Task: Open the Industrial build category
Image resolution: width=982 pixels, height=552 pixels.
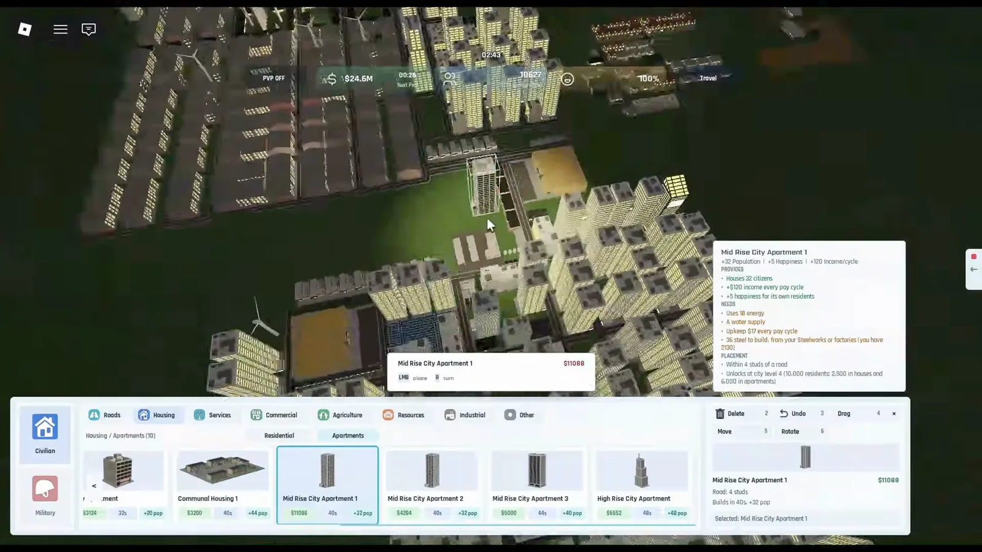Action: tap(465, 415)
